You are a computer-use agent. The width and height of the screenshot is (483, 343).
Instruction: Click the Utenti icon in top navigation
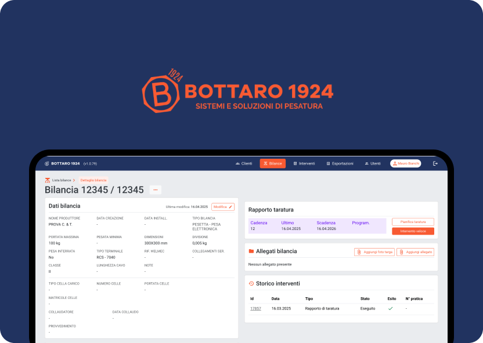pyautogui.click(x=367, y=163)
